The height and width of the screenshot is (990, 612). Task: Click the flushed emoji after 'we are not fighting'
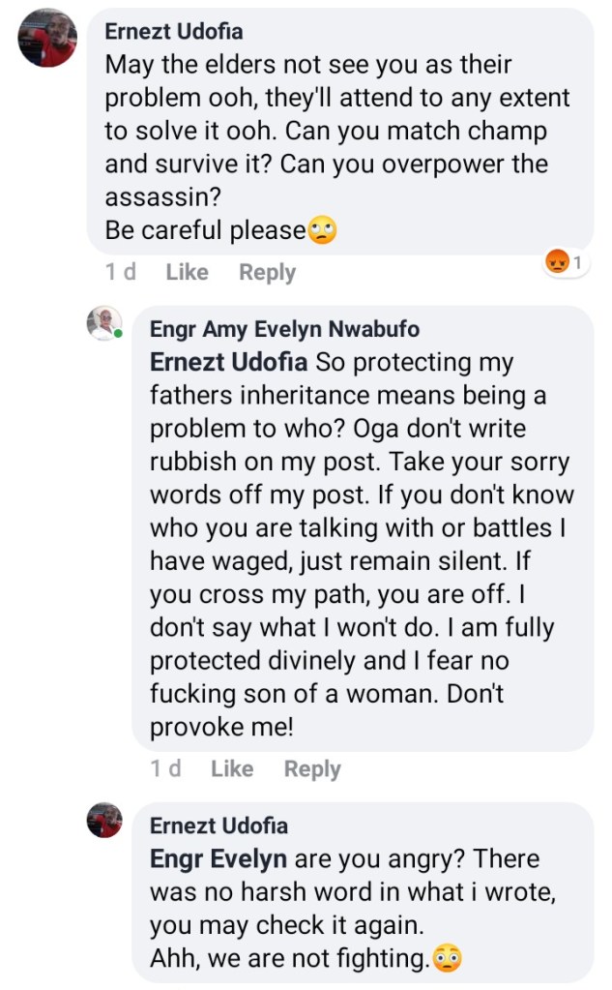pos(447,959)
